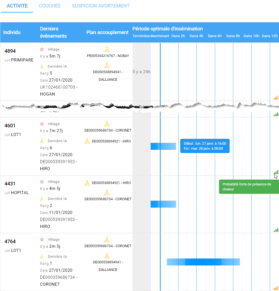Image resolution: width=279 pixels, height=291 pixels.
Task: Click the Période optimale d'insémination header
Action: (168, 29)
